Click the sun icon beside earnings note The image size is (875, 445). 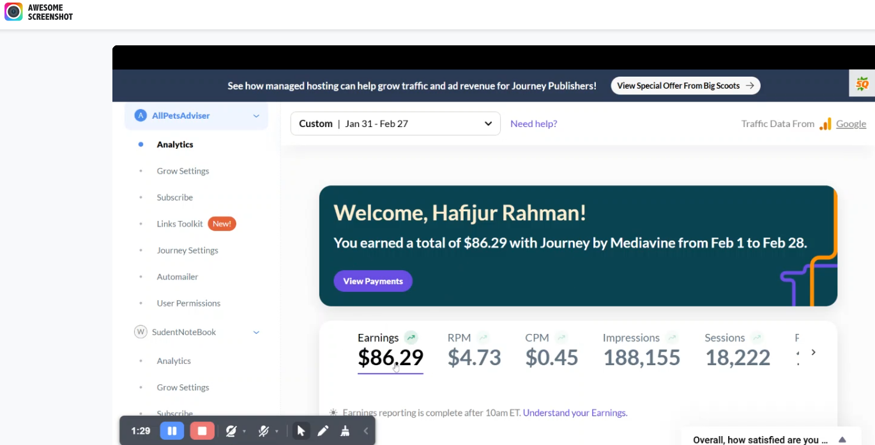333,413
